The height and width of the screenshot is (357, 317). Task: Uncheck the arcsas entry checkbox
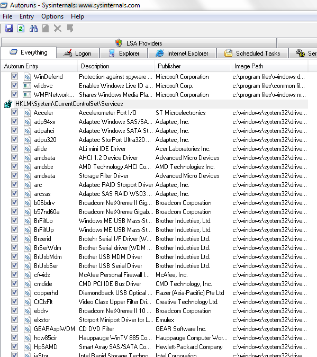pos(15,193)
